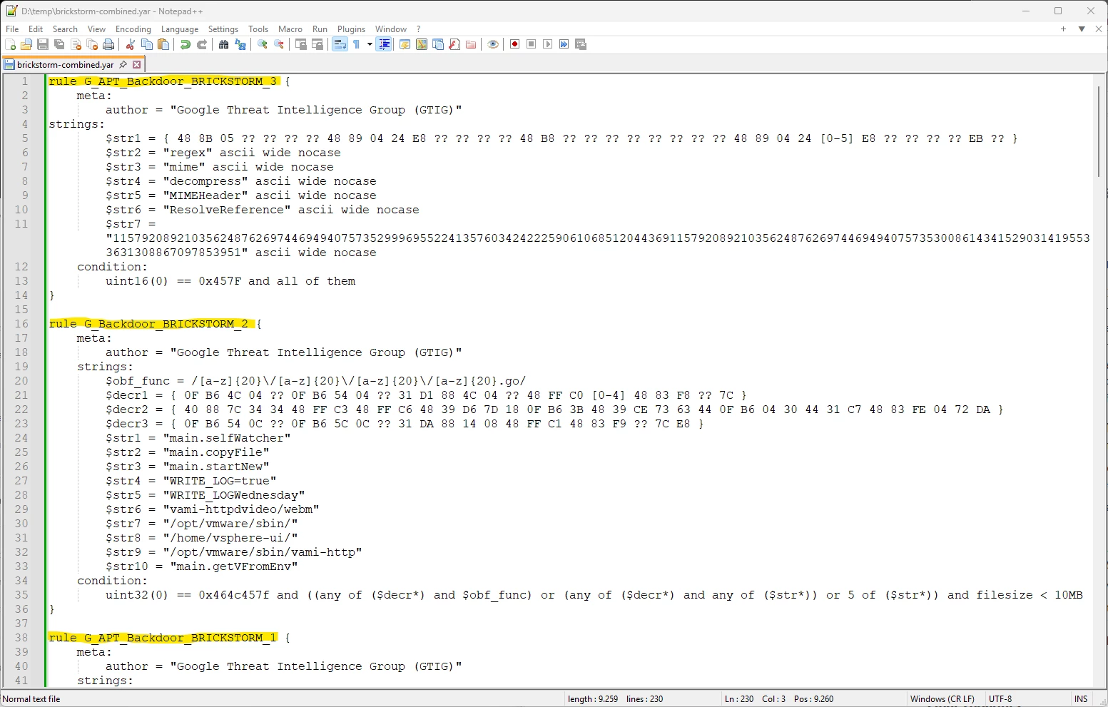Click Windows (CR LF) in status bar
1108x707 pixels.
point(942,699)
